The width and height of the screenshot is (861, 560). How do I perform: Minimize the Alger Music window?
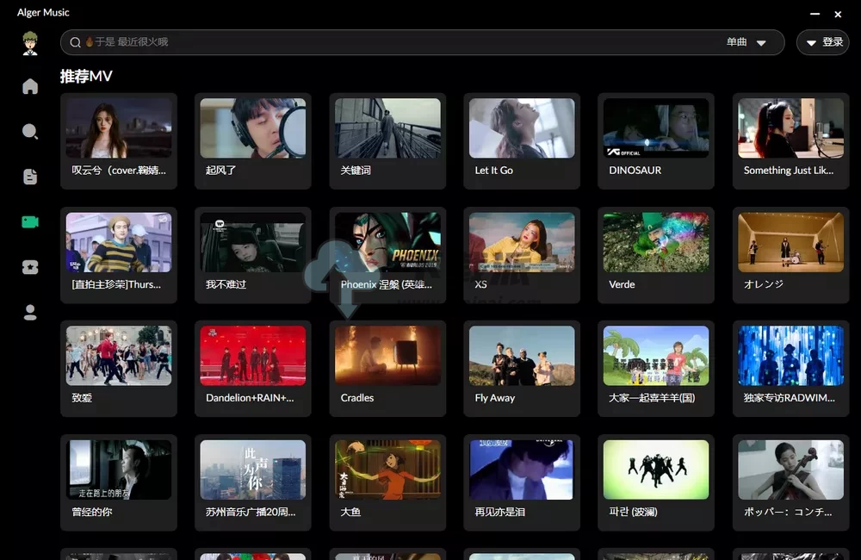tap(815, 14)
